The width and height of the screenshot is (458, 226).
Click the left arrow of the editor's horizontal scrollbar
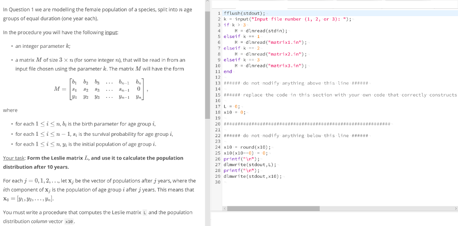[225, 209]
